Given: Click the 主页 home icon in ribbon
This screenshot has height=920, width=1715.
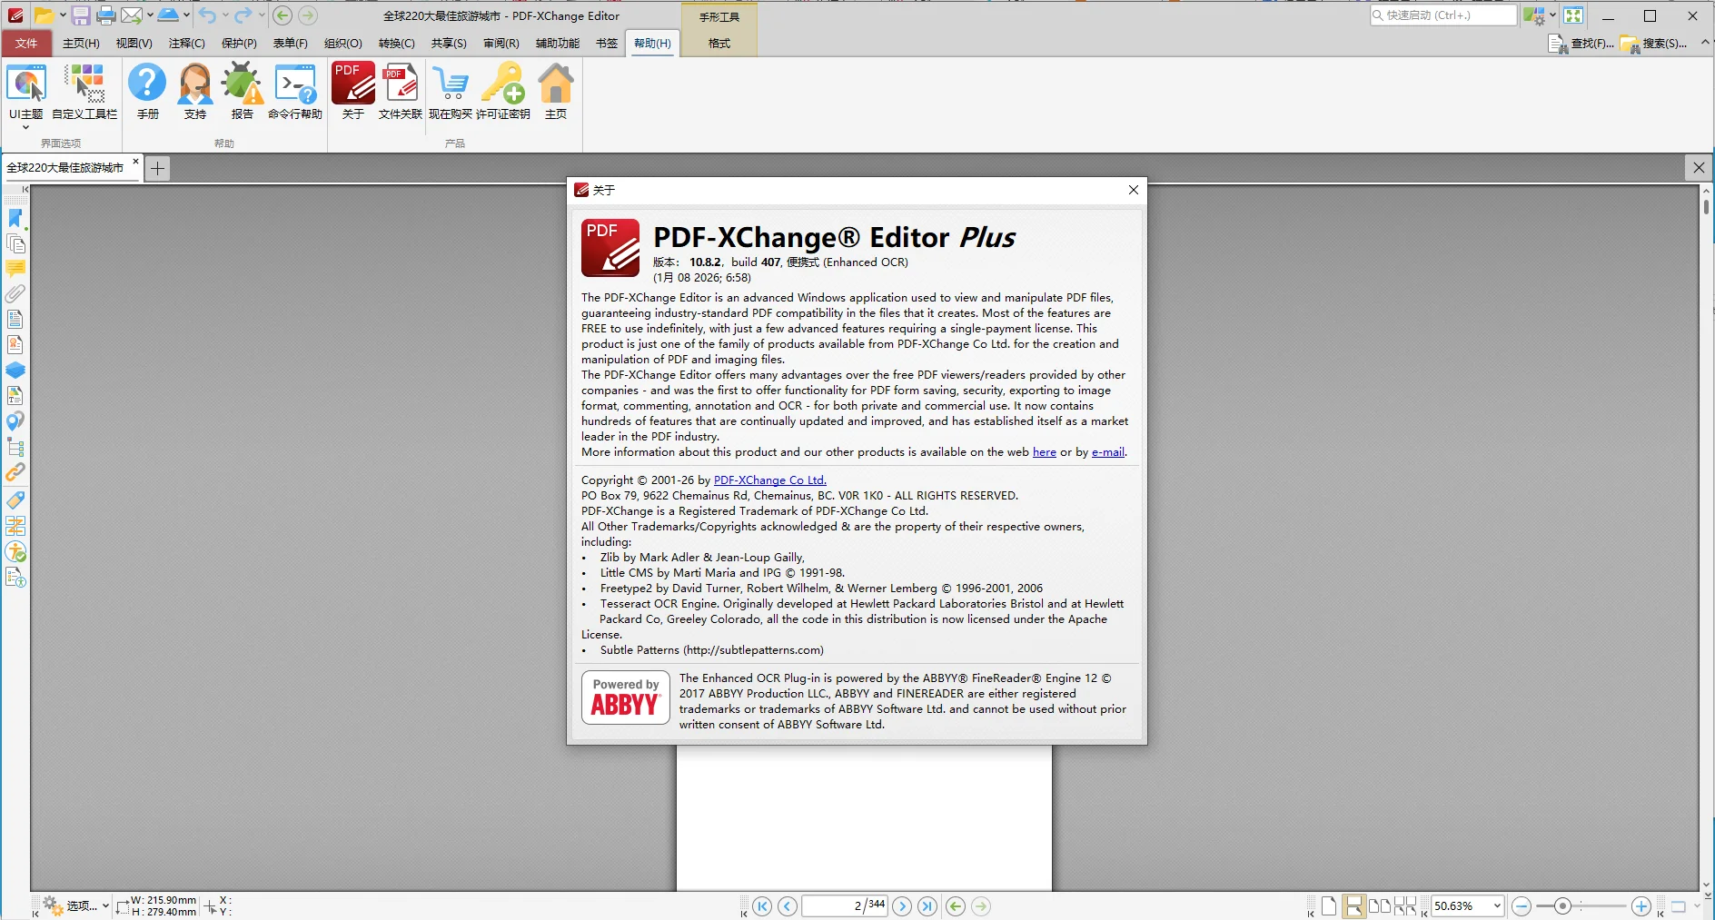Looking at the screenshot, I should pyautogui.click(x=555, y=85).
